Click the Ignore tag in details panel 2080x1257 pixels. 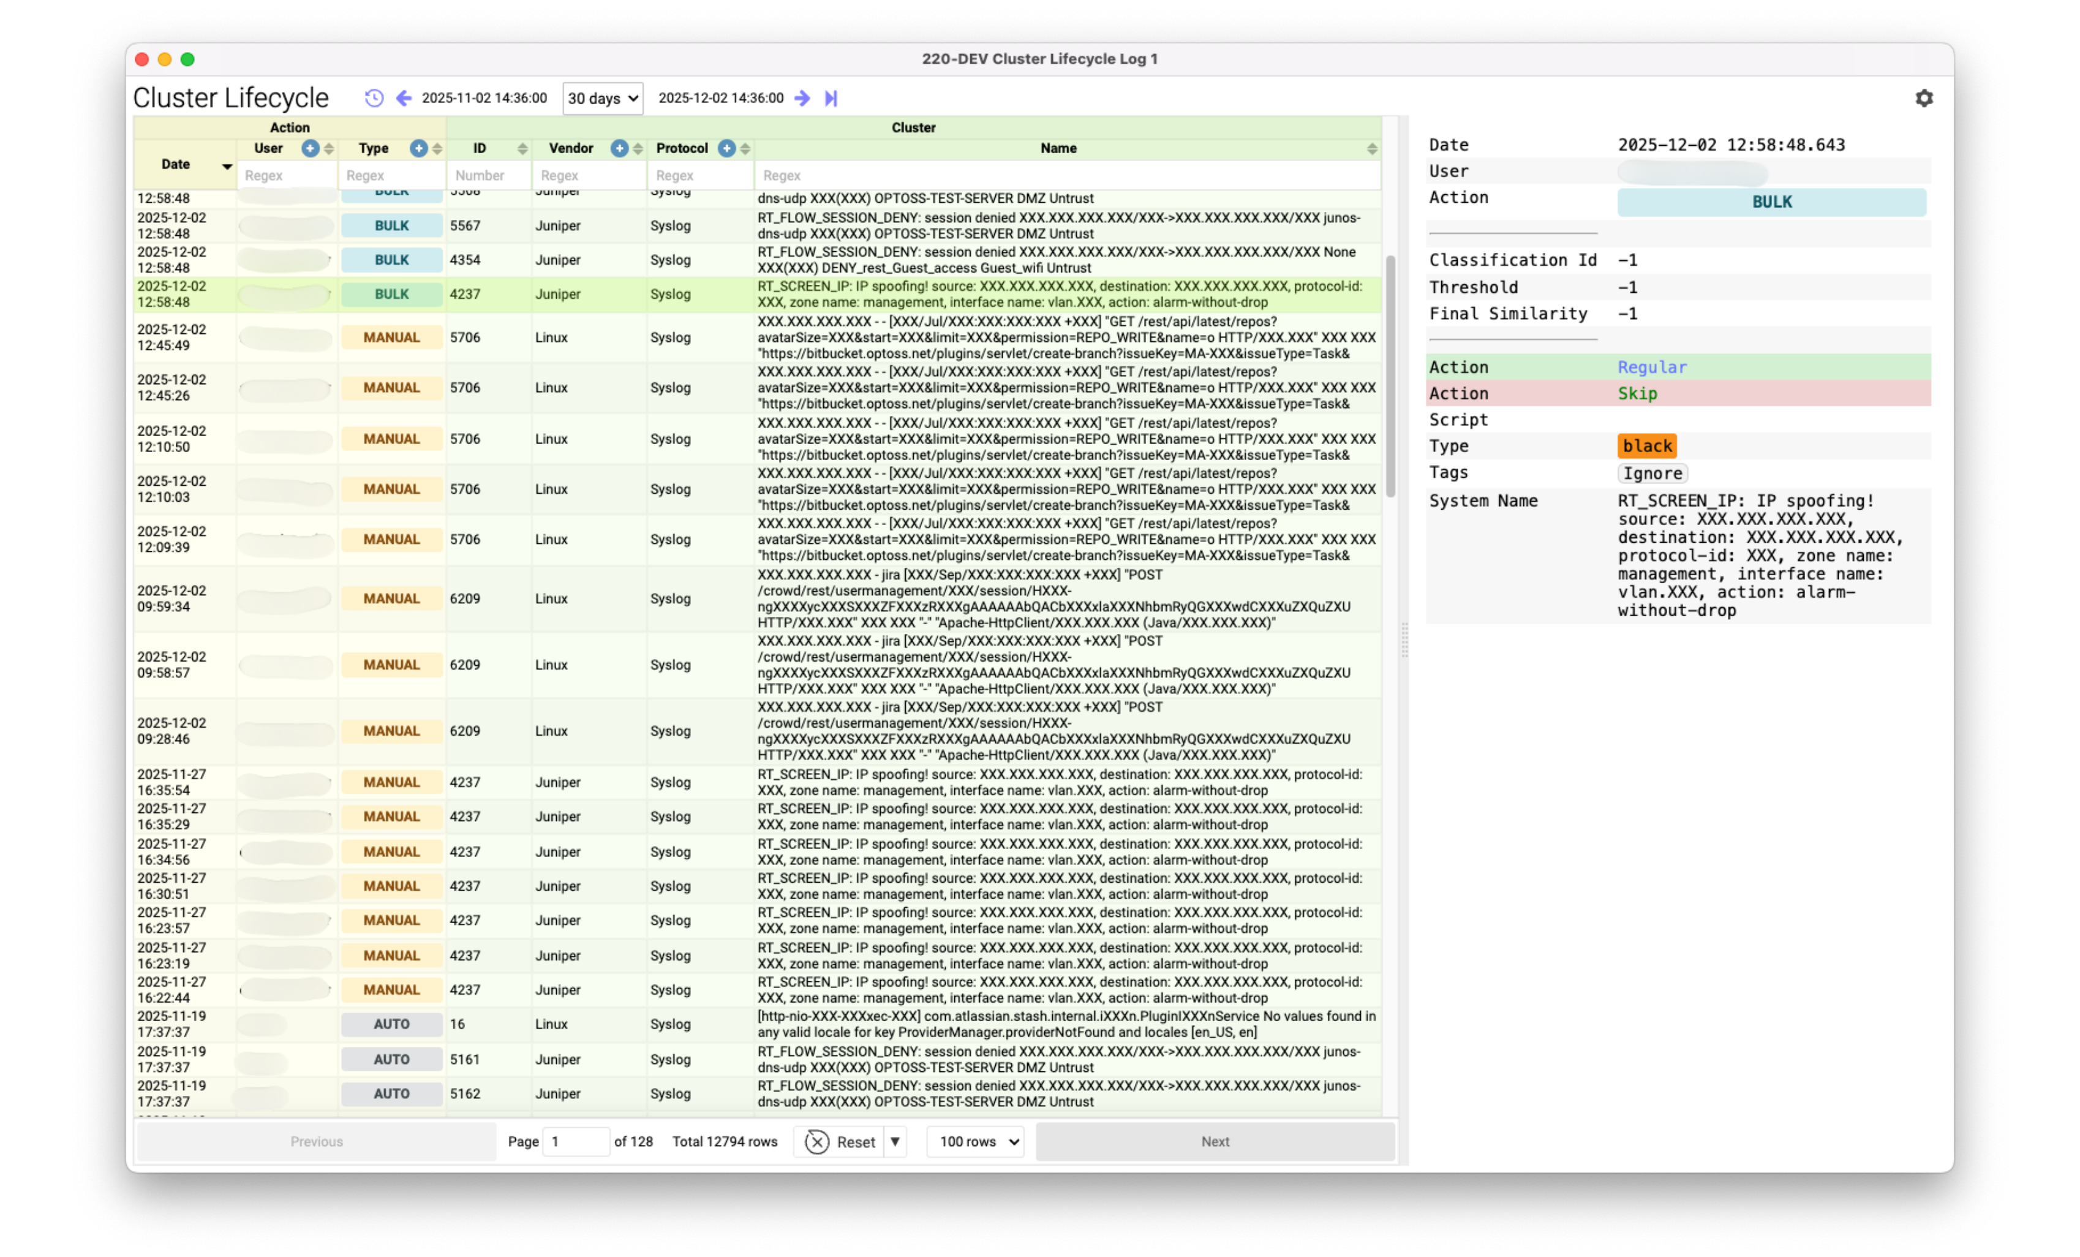[1652, 474]
